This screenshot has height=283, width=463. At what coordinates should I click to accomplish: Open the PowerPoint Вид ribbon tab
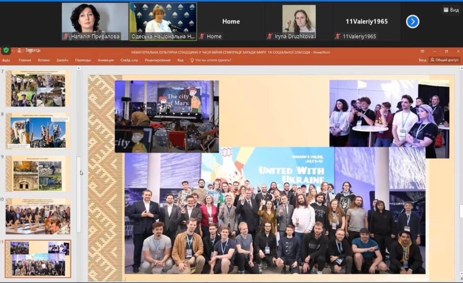(180, 60)
